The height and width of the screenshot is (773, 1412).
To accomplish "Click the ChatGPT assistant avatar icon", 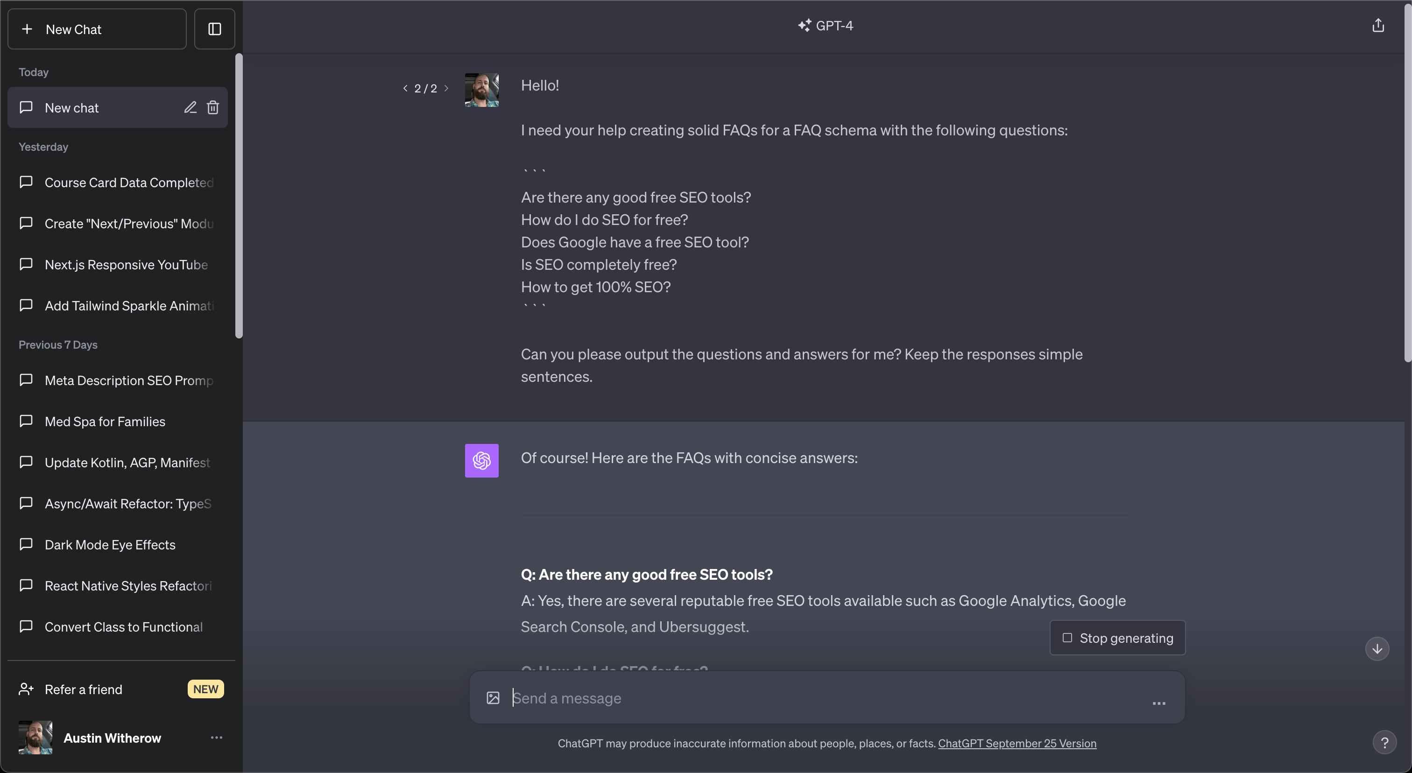I will point(481,460).
